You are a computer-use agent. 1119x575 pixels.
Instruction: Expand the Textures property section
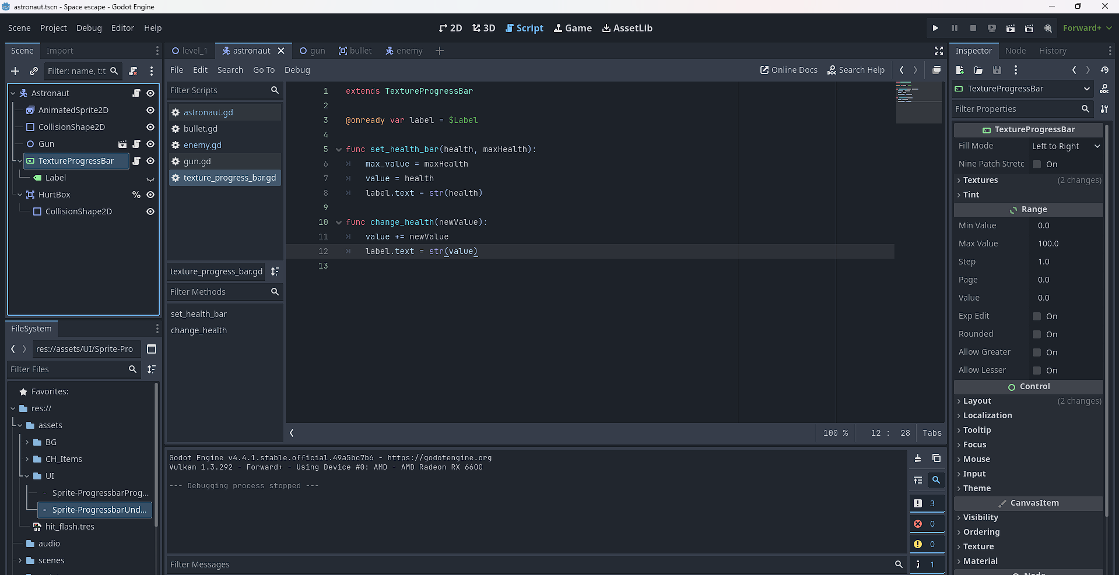point(980,180)
